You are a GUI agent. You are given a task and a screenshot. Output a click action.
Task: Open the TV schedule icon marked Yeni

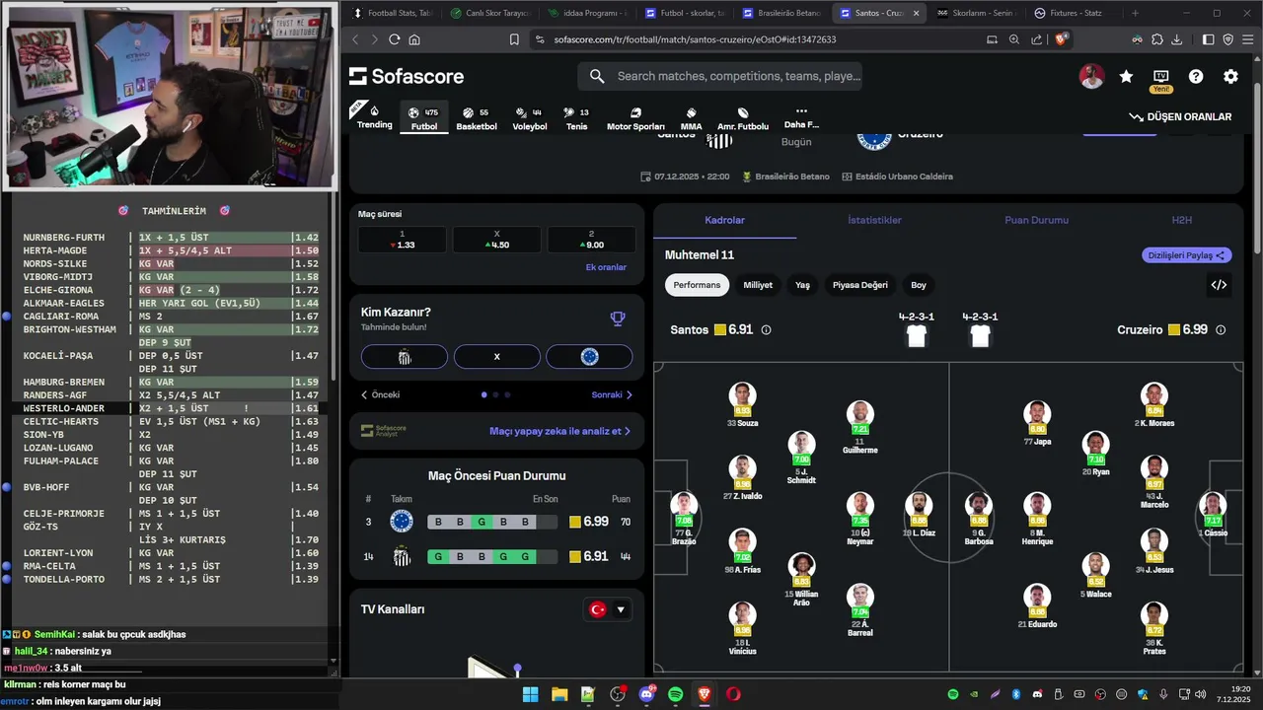tap(1160, 79)
